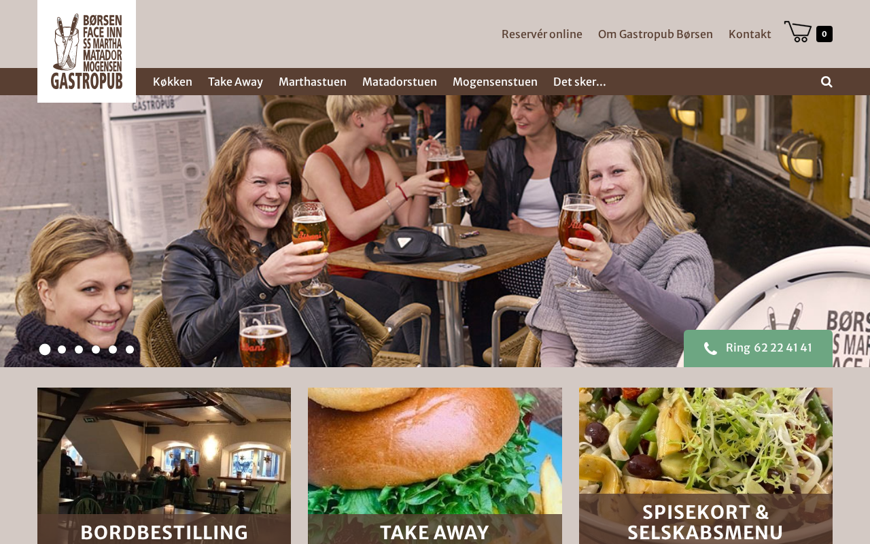Open the Det sker… menu
Screen dimensions: 870x544
tap(580, 82)
